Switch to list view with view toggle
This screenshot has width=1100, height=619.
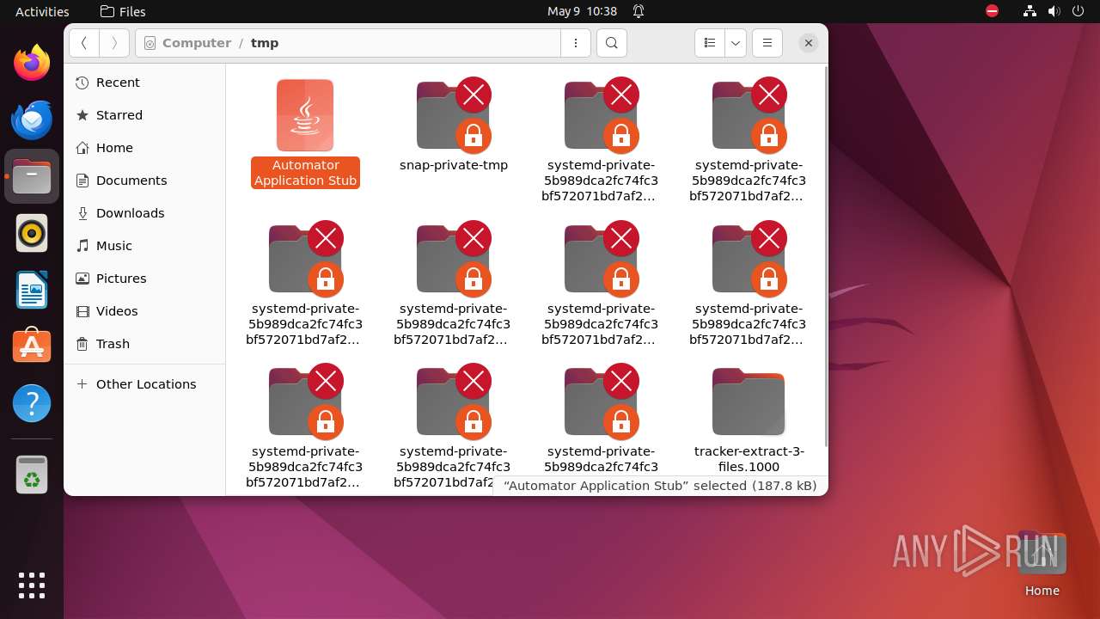[709, 43]
